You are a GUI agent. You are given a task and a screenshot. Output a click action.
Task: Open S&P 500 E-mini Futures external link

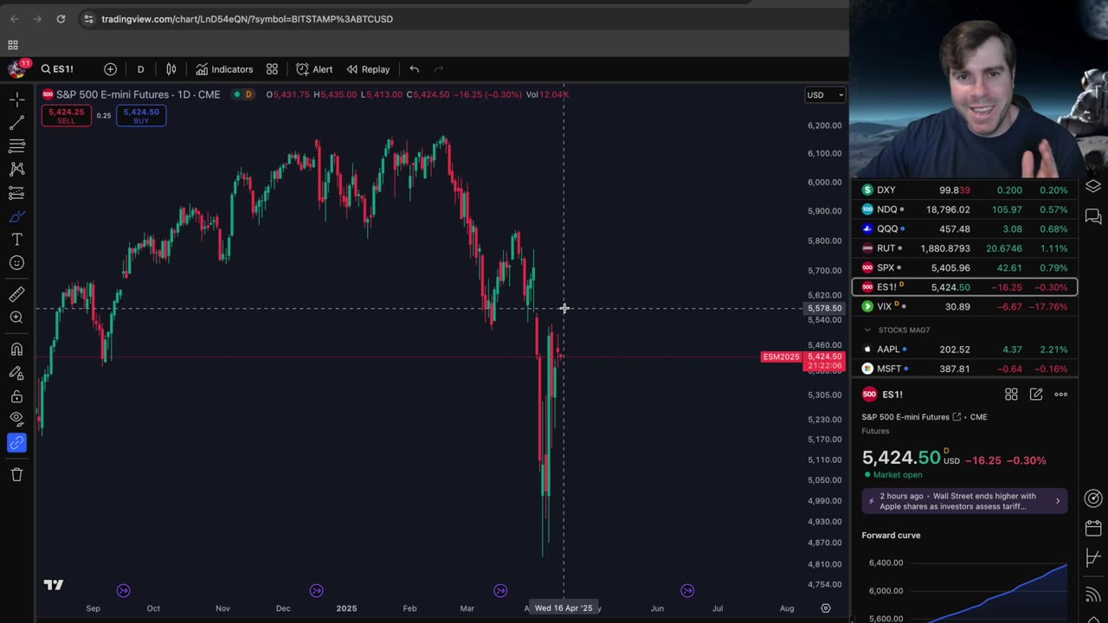pyautogui.click(x=957, y=417)
